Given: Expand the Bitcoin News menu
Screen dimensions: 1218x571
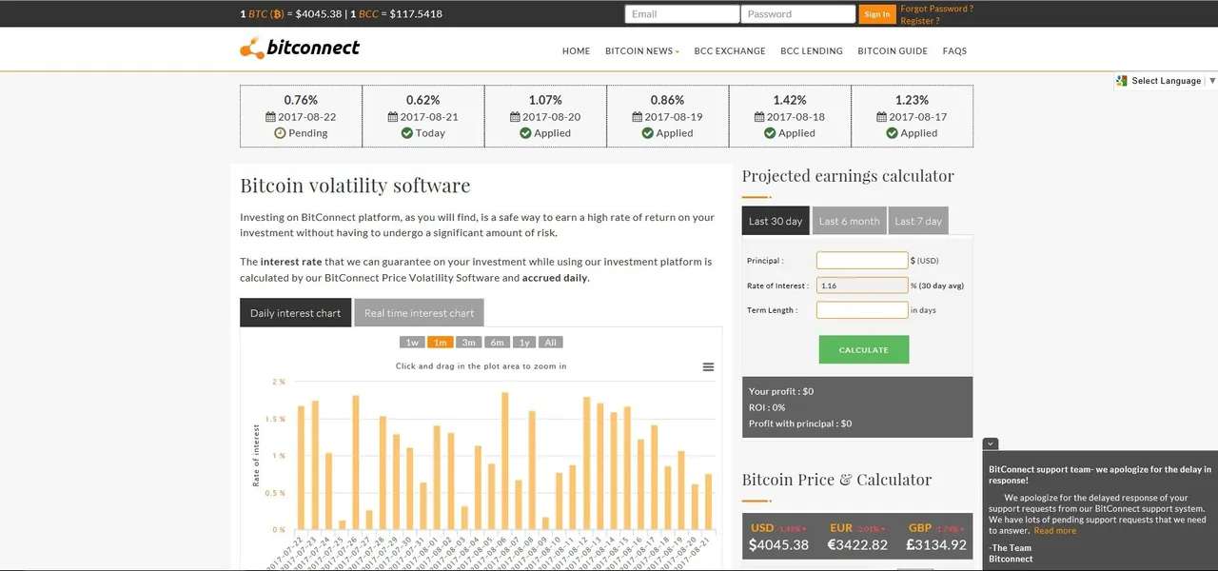Looking at the screenshot, I should click(x=642, y=51).
